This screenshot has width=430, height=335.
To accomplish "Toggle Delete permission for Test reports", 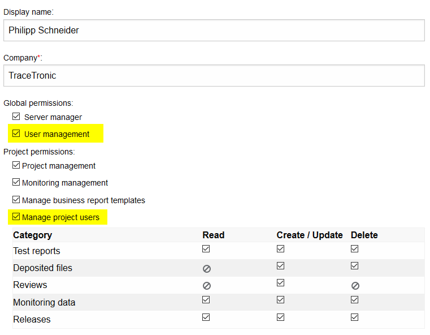I will click(x=355, y=249).
